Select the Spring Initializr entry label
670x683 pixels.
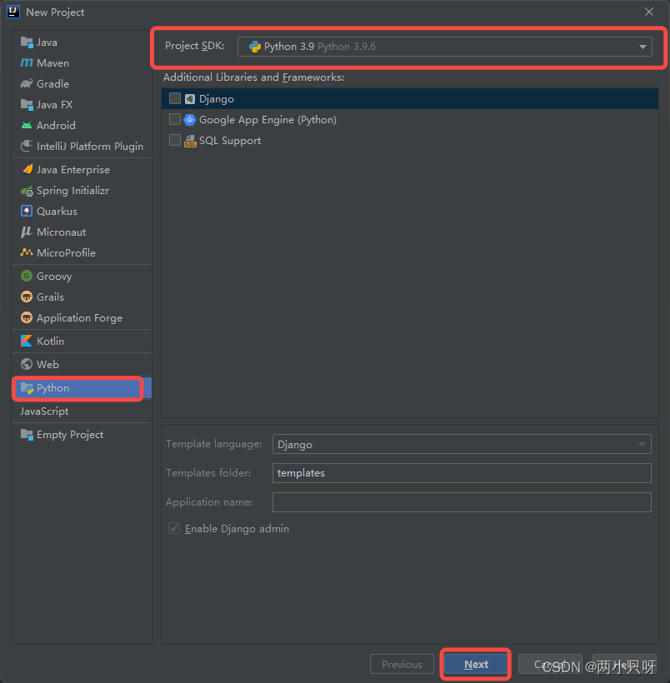tap(72, 191)
